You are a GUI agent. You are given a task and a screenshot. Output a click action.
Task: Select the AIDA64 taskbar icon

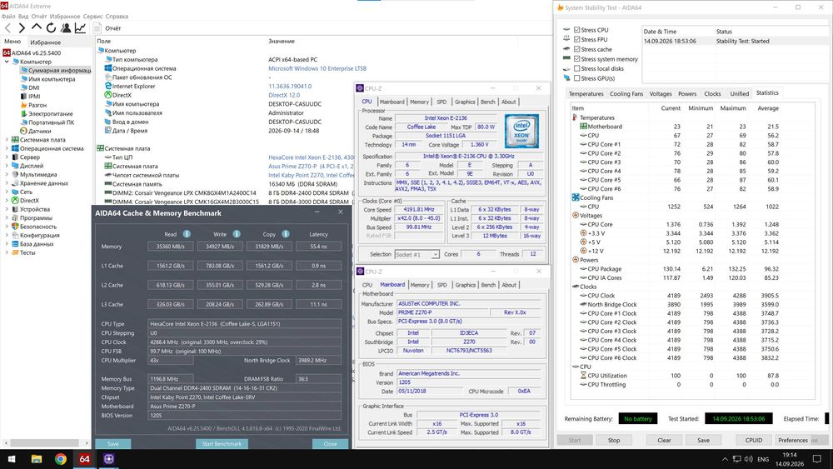(x=84, y=459)
